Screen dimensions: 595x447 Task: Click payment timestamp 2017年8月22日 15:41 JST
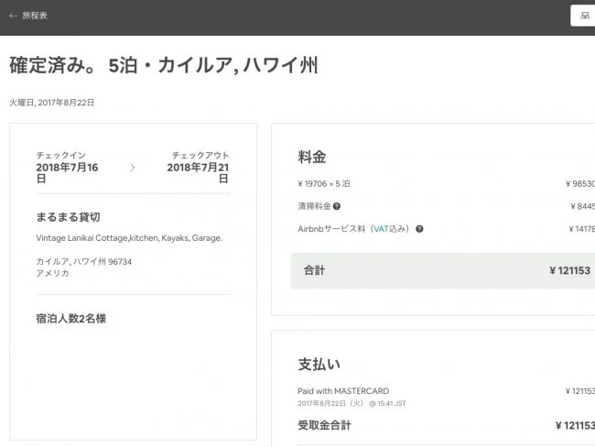[x=352, y=403]
